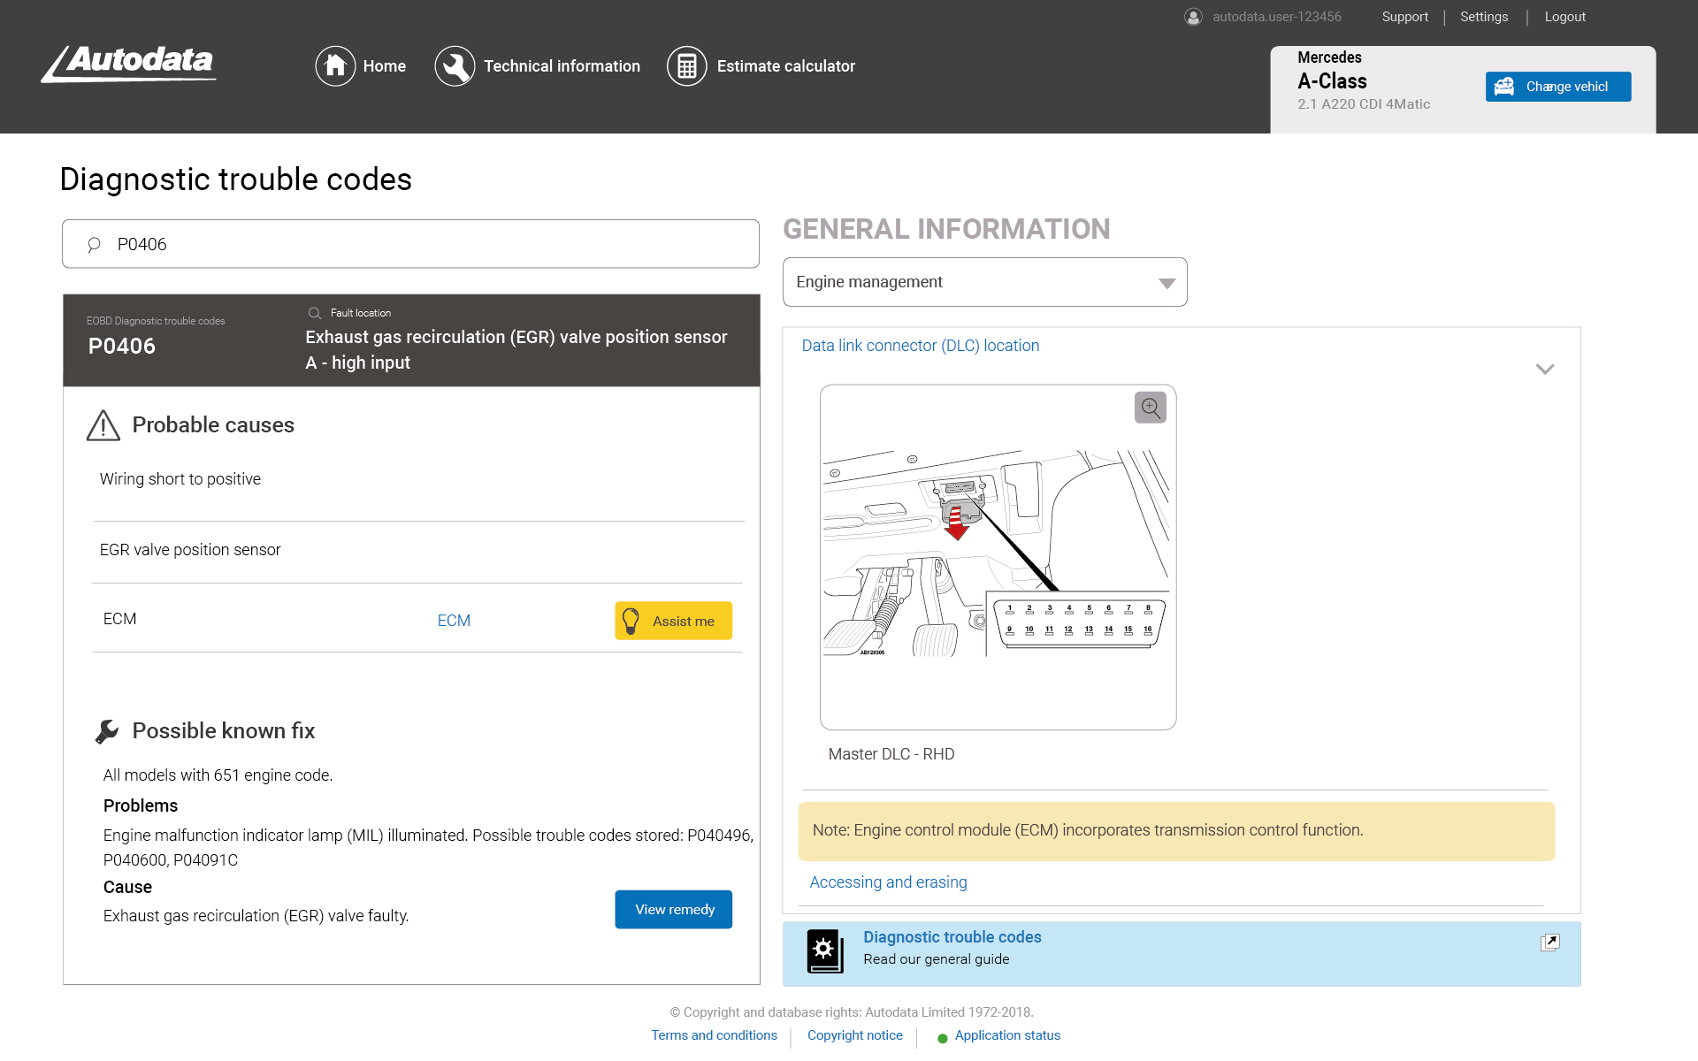Open the Settings menu

(x=1484, y=16)
